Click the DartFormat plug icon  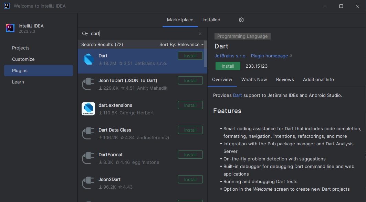click(88, 158)
